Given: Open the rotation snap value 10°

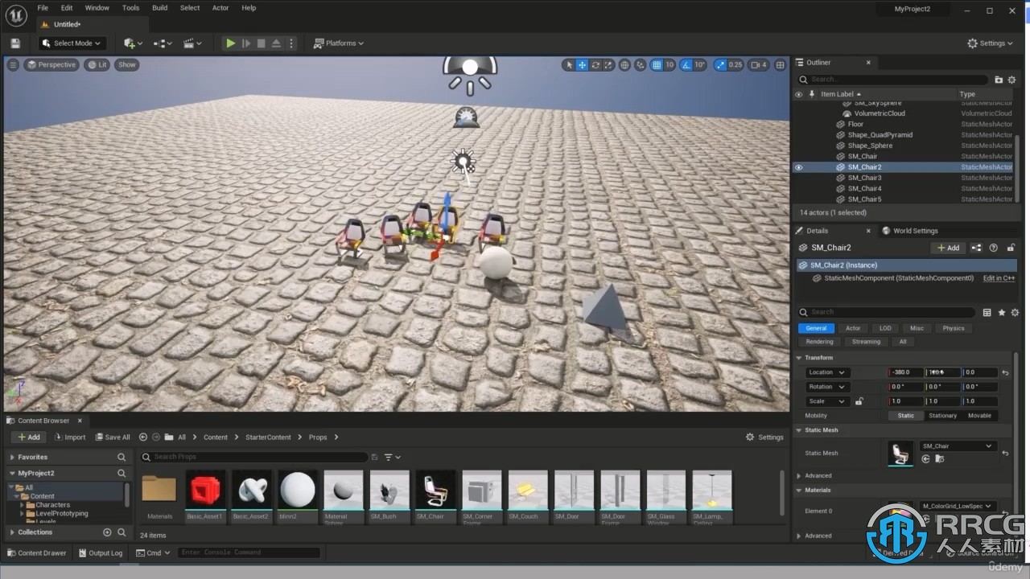Looking at the screenshot, I should pos(700,65).
